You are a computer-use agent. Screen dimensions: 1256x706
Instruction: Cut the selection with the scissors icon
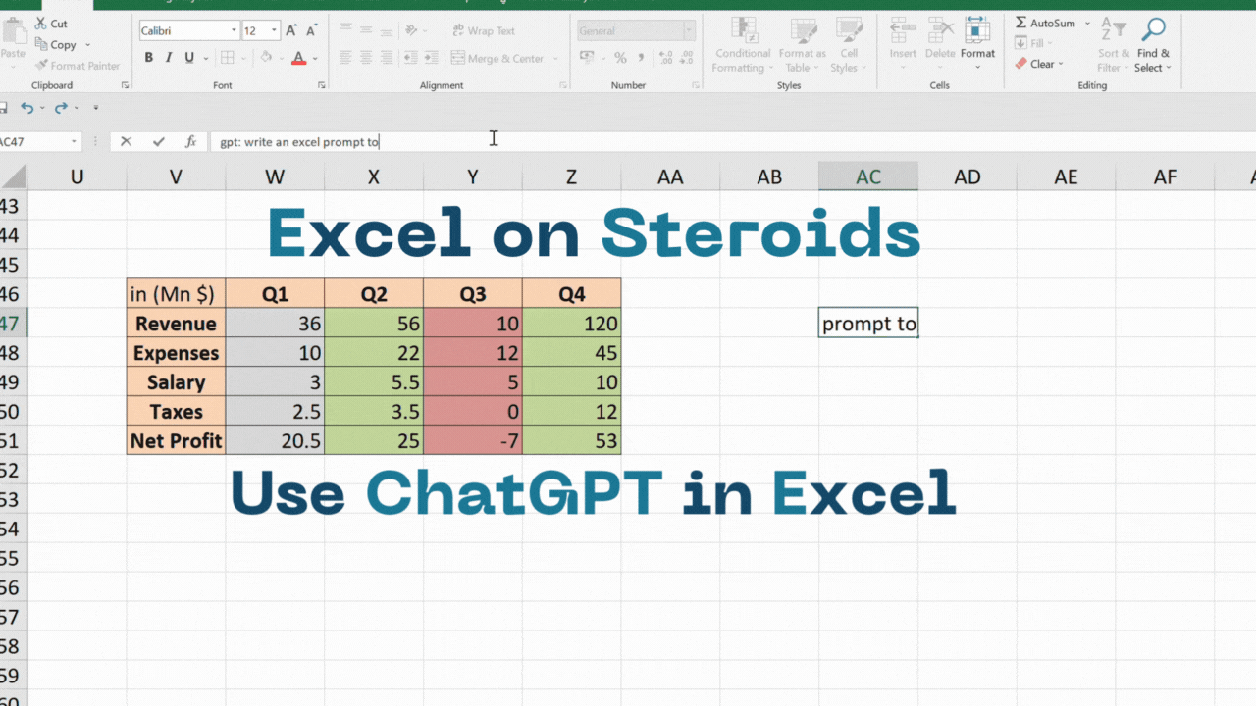[x=41, y=24]
